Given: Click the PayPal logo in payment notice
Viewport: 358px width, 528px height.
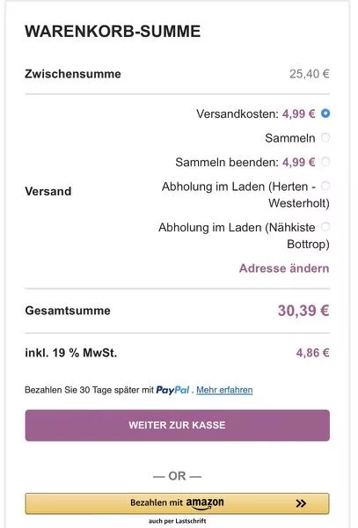Looking at the screenshot, I should point(173,390).
